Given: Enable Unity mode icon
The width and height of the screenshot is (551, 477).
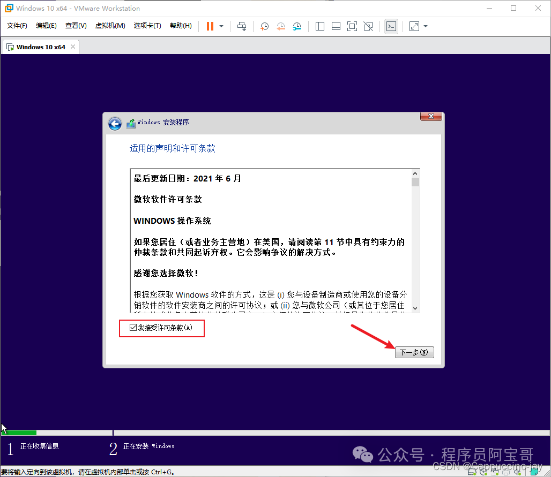Looking at the screenshot, I should (x=368, y=26).
